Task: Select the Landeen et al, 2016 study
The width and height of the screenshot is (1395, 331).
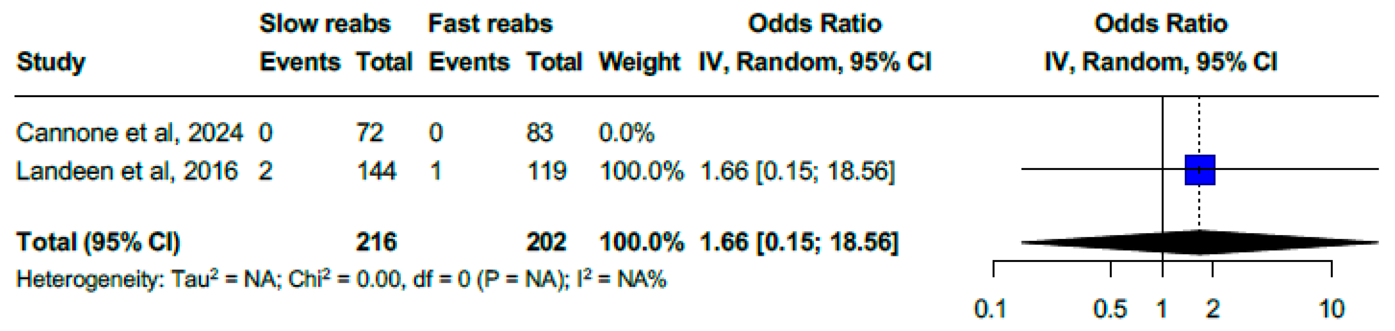Action: click(x=127, y=171)
